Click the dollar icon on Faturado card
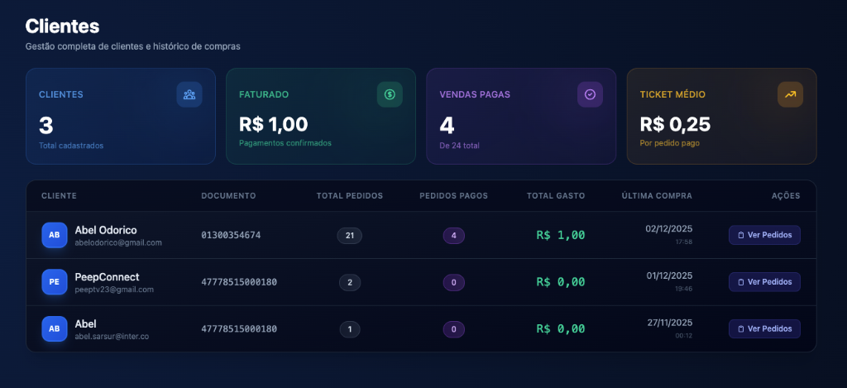Screen dimensions: 847x388 [390, 94]
